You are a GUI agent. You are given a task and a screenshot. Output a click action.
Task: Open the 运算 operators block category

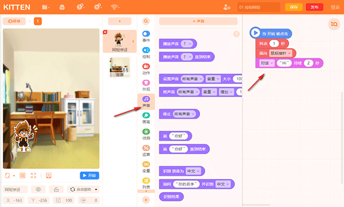coord(146,151)
